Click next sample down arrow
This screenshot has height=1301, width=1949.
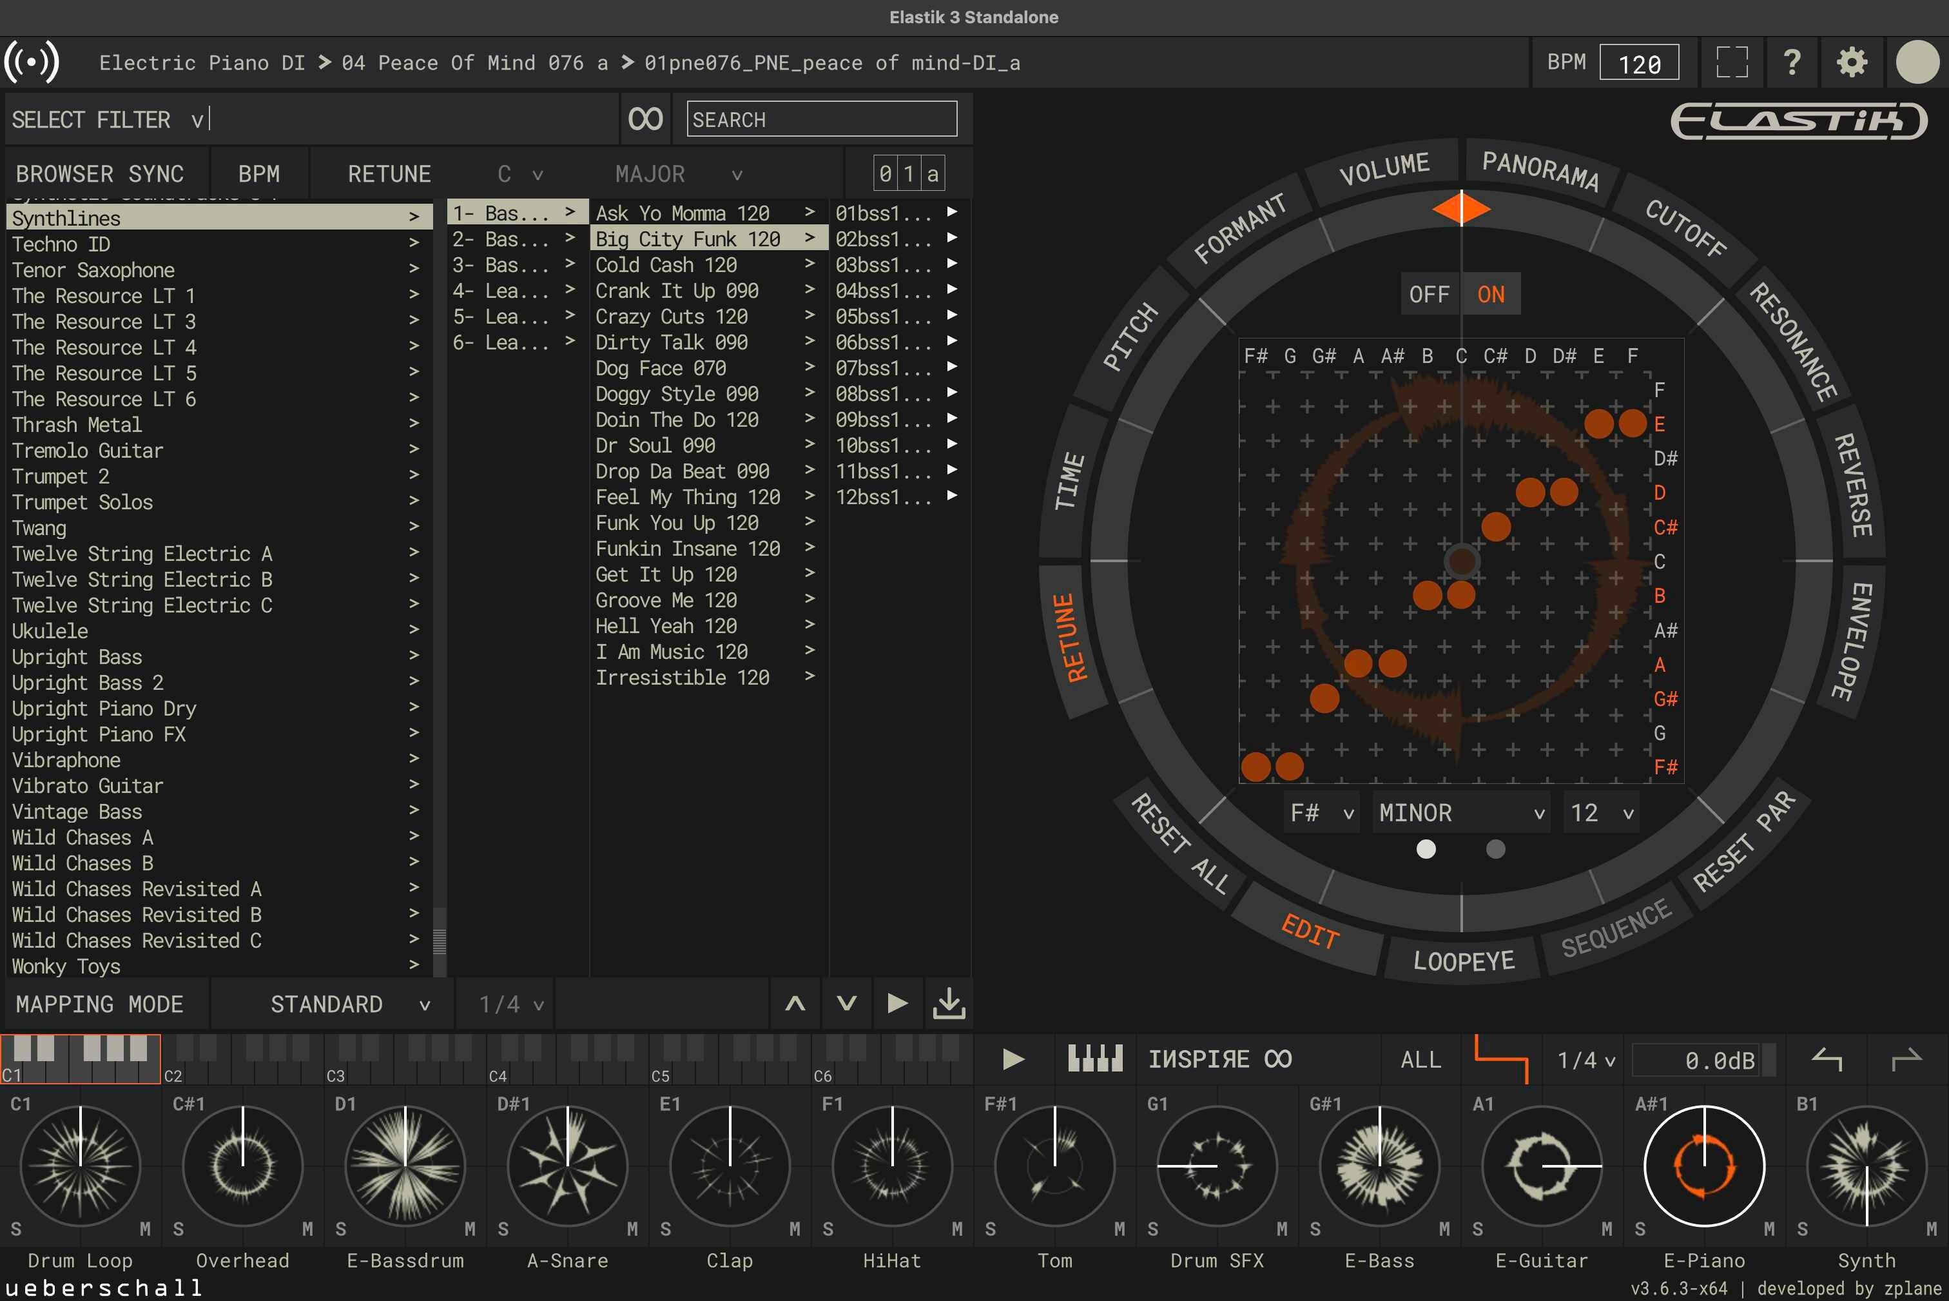click(x=846, y=1004)
